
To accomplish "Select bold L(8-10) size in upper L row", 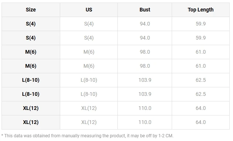I will (x=31, y=80).
